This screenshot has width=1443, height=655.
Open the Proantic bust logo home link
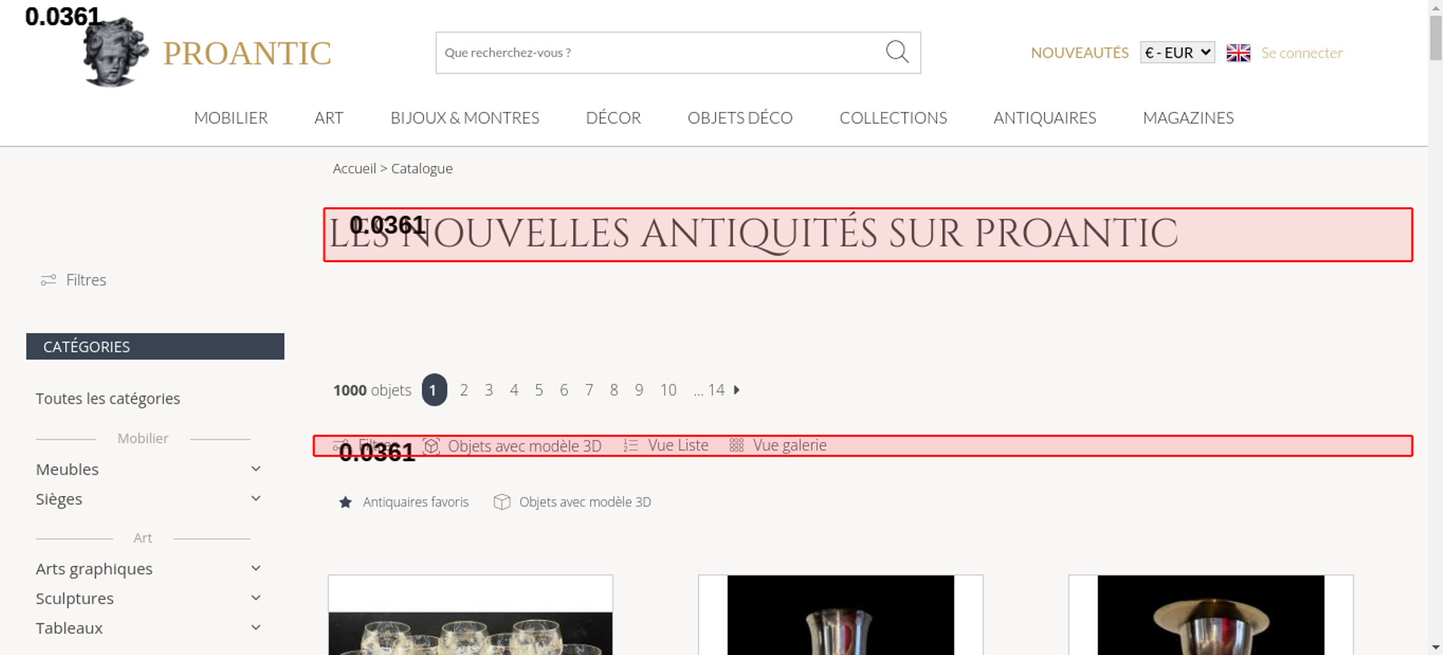115,52
